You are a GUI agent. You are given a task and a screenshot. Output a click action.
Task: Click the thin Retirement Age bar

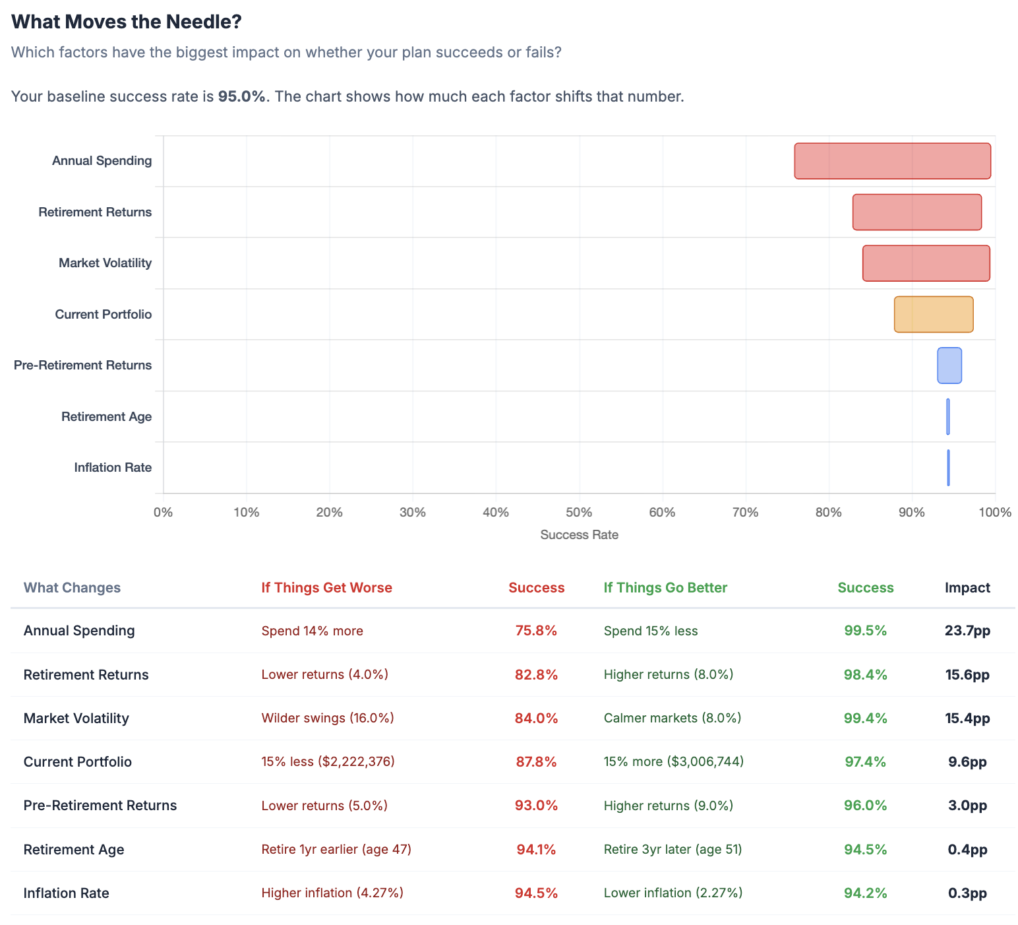(948, 416)
